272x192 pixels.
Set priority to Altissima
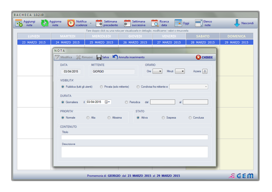coord(109,118)
